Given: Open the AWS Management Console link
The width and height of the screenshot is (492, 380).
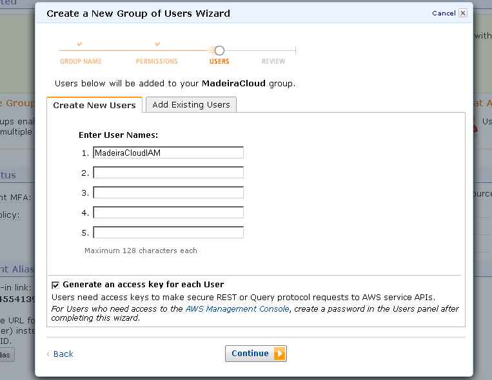Looking at the screenshot, I should point(237,309).
